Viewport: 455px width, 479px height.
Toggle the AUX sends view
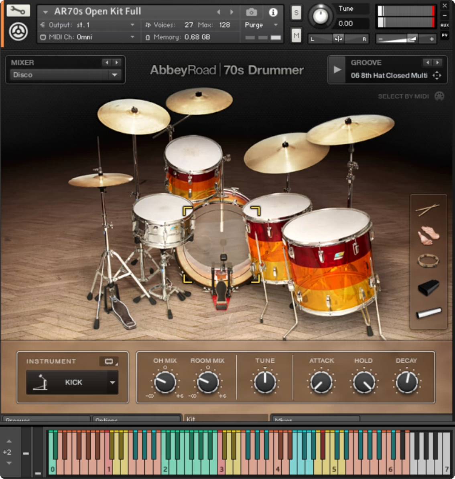point(445,25)
